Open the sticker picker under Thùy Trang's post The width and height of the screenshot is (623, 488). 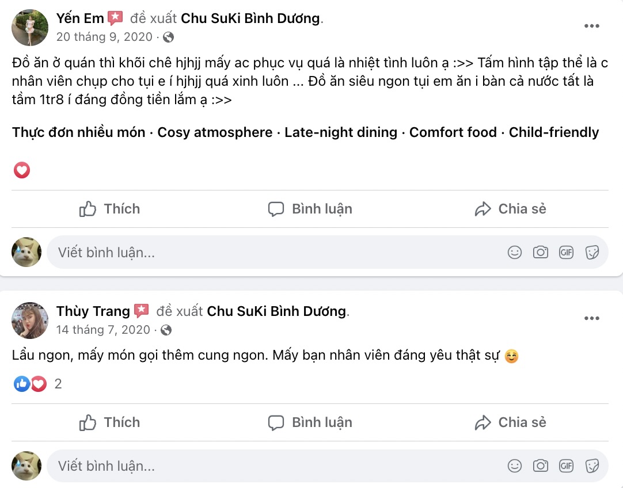[x=592, y=465]
